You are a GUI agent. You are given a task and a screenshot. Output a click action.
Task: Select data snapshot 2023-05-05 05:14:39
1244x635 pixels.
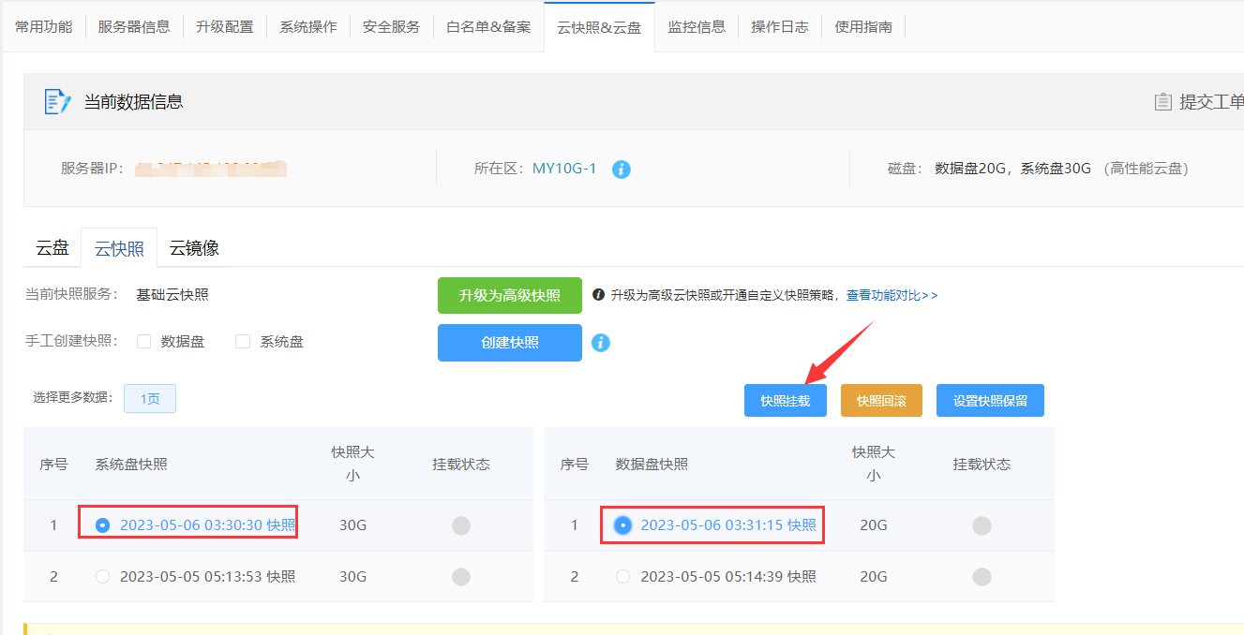[x=623, y=577]
